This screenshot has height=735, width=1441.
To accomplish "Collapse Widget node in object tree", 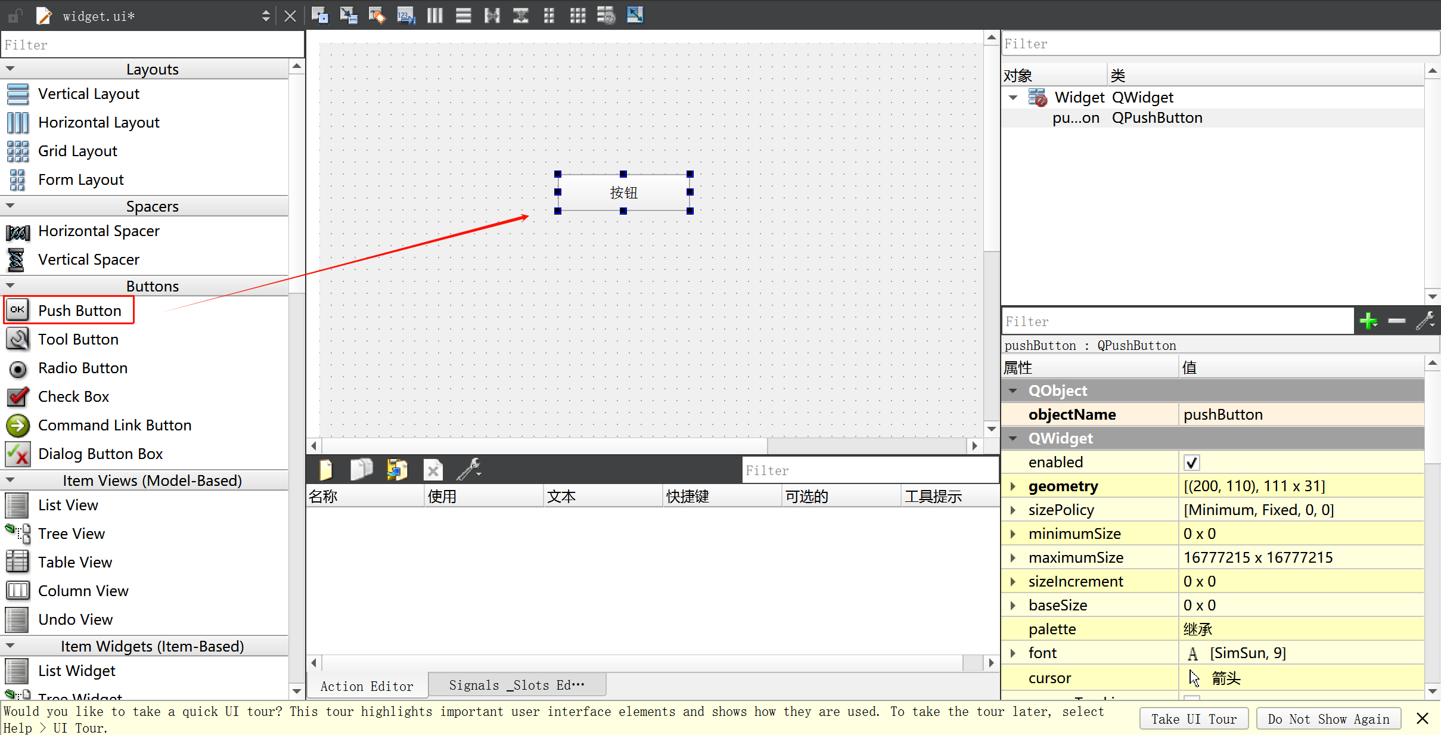I will pos(1013,98).
